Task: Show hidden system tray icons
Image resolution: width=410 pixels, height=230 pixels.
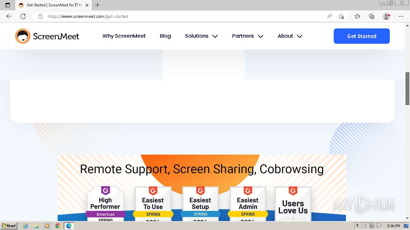Action: [357, 226]
